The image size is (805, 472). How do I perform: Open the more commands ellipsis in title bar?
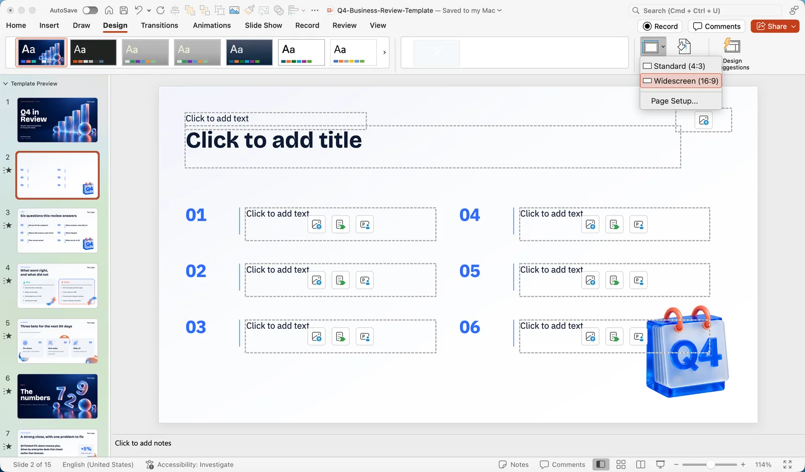[x=315, y=10]
